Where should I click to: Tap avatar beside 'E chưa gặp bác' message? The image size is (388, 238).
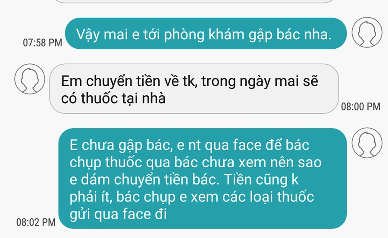coord(367,143)
